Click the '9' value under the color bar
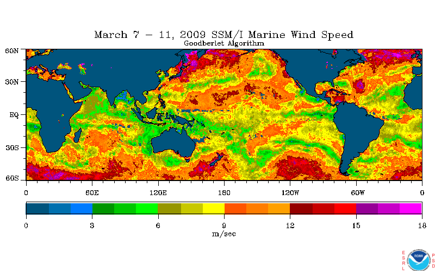Screen dimensions: 435x271 click(x=224, y=225)
